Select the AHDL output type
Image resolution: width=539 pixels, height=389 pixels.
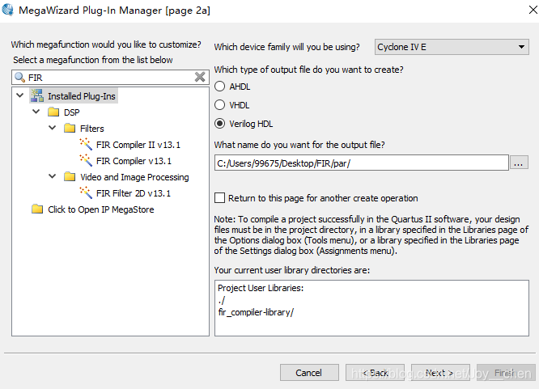[219, 87]
